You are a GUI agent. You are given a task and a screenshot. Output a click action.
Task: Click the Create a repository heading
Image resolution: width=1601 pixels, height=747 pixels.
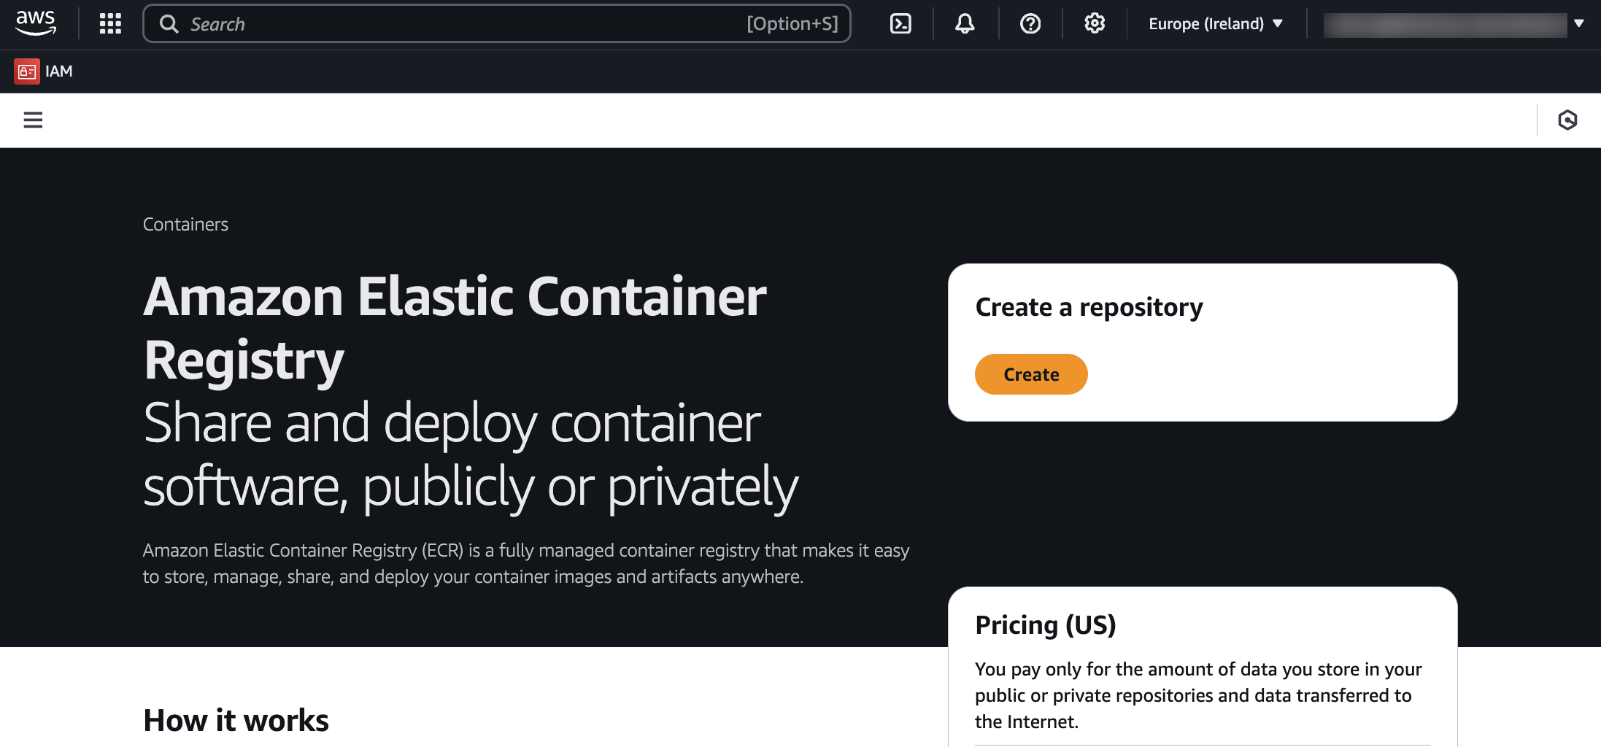[x=1089, y=307]
